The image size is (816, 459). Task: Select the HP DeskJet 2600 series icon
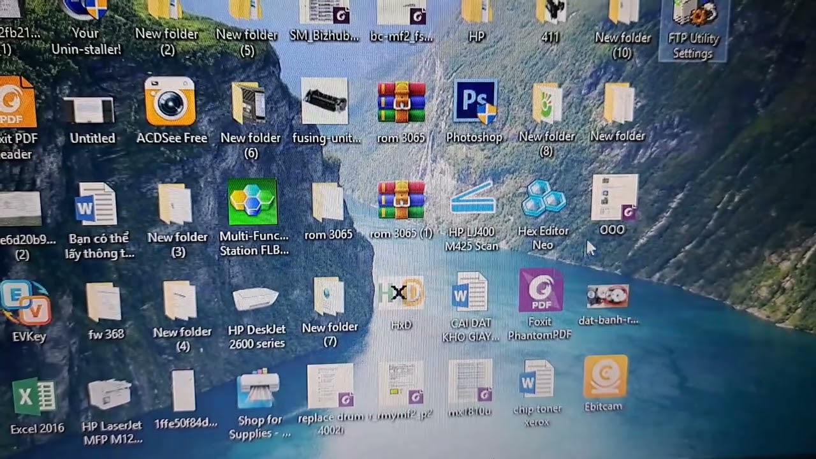coord(256,299)
